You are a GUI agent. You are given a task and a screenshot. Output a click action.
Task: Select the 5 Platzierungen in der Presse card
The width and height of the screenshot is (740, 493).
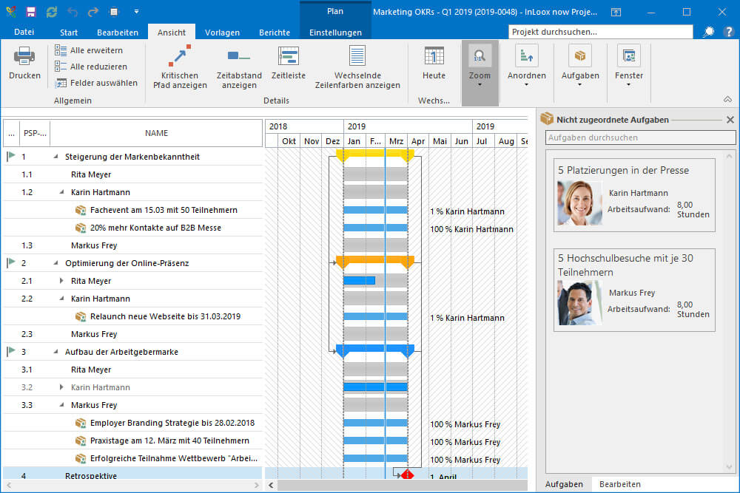click(x=634, y=195)
